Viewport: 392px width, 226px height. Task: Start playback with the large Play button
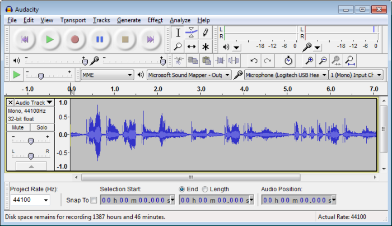(x=49, y=39)
